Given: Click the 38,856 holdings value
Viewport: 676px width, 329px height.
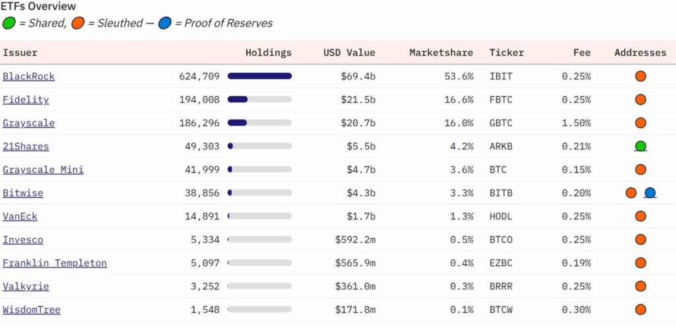Looking at the screenshot, I should [x=202, y=193].
